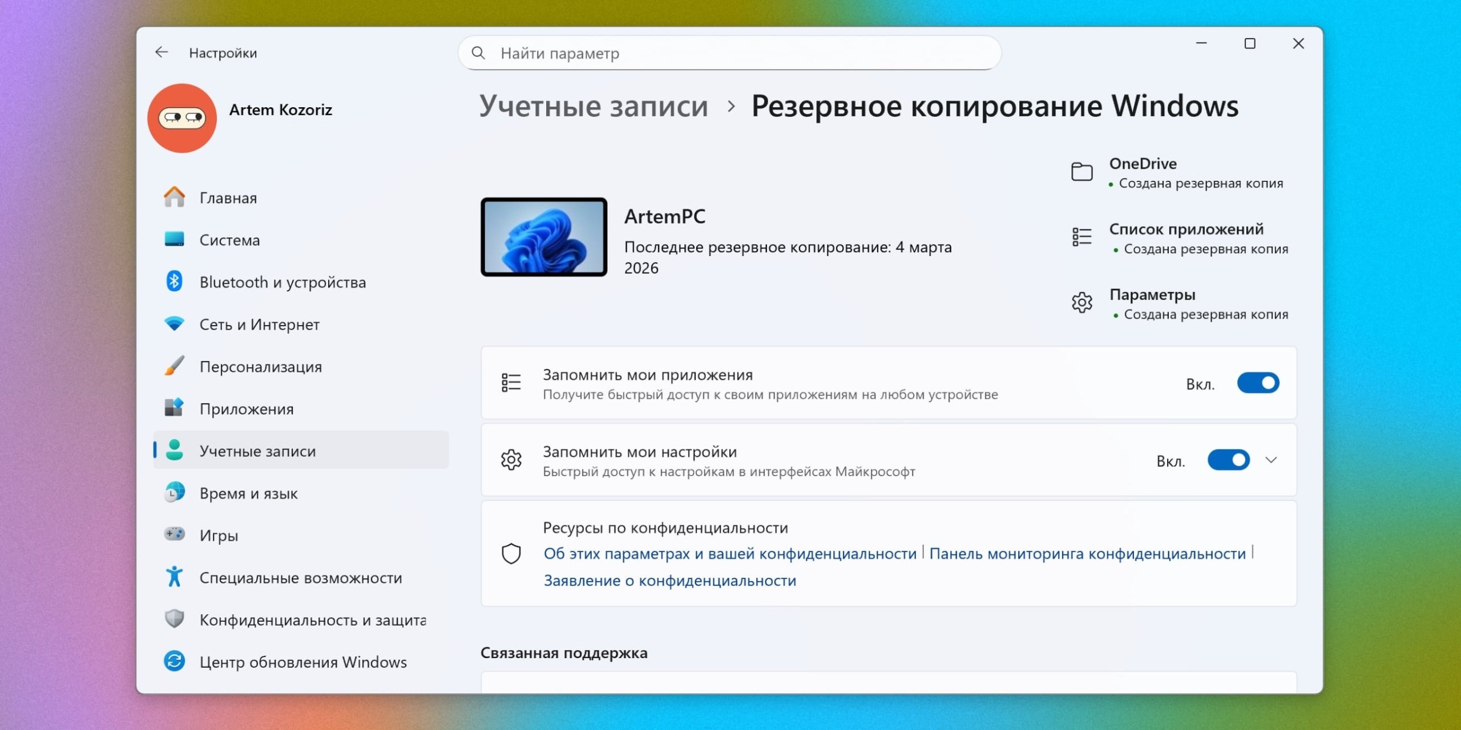The image size is (1461, 730).
Task: Click the OneDrive folder icon
Action: pos(1083,171)
